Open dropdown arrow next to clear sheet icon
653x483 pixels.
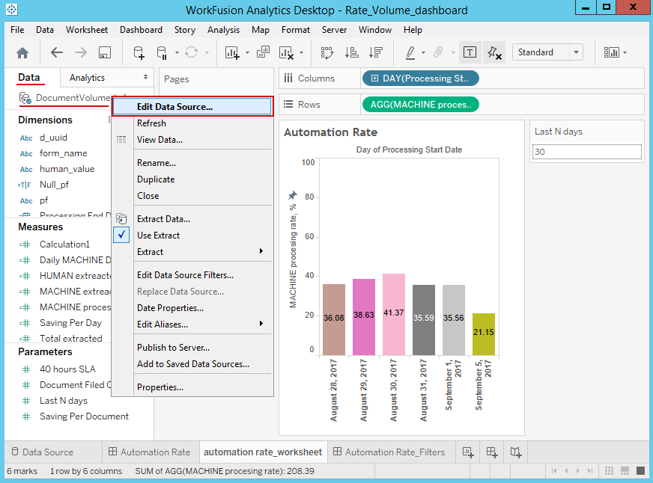(301, 53)
